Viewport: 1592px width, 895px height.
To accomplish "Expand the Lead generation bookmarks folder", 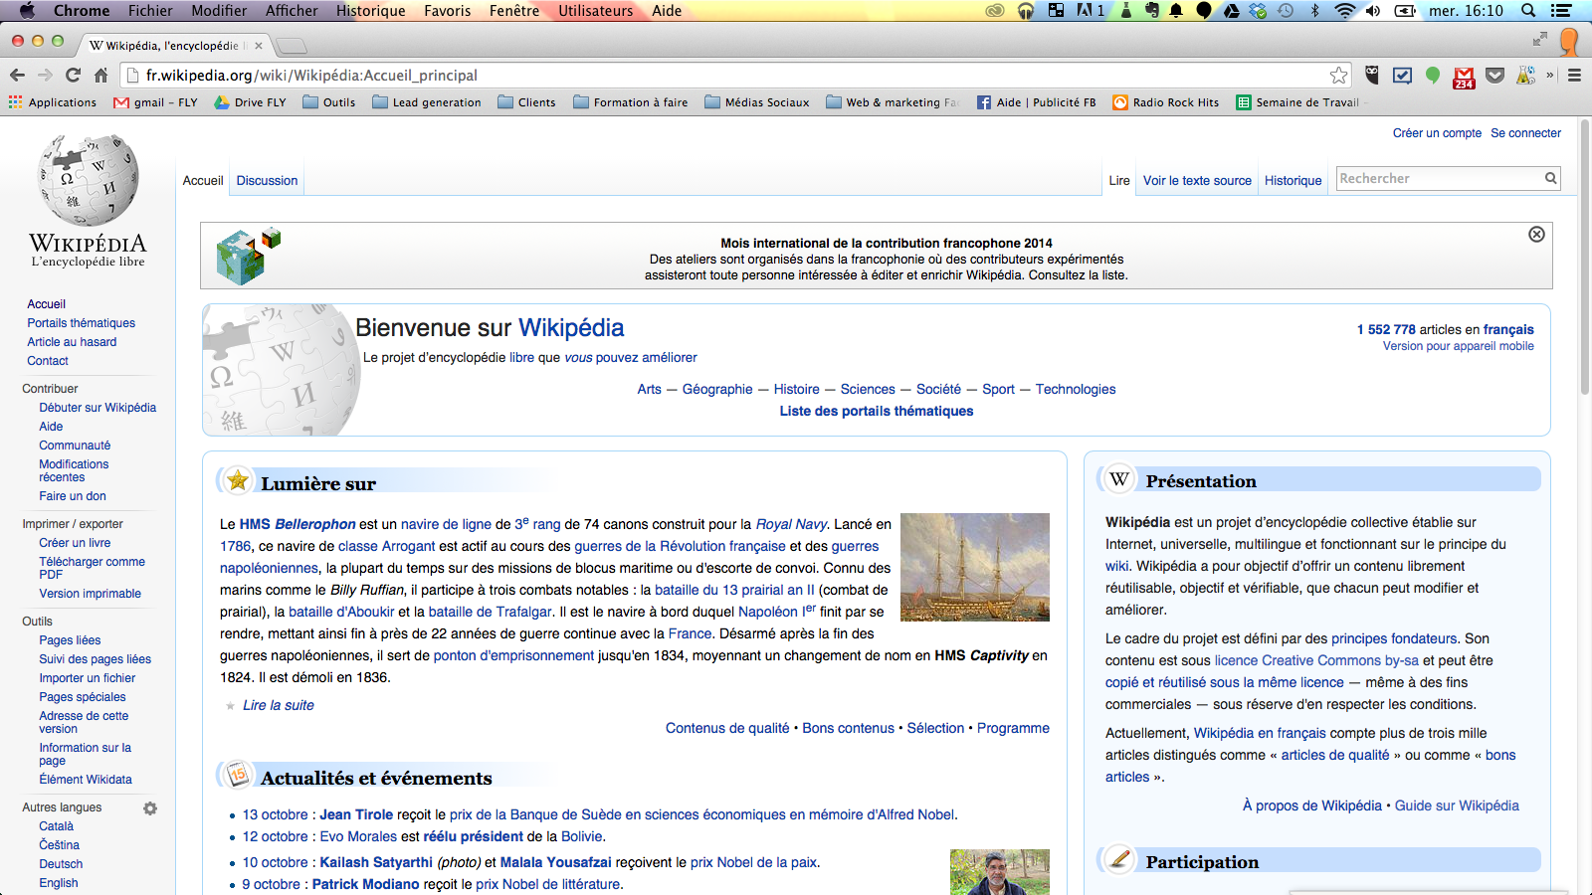I will [x=427, y=102].
